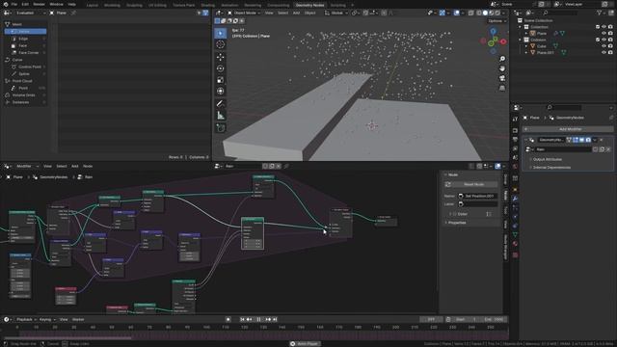Click the viewport zoom magnifier icon
Image resolution: width=617 pixels, height=347 pixels.
click(502, 59)
